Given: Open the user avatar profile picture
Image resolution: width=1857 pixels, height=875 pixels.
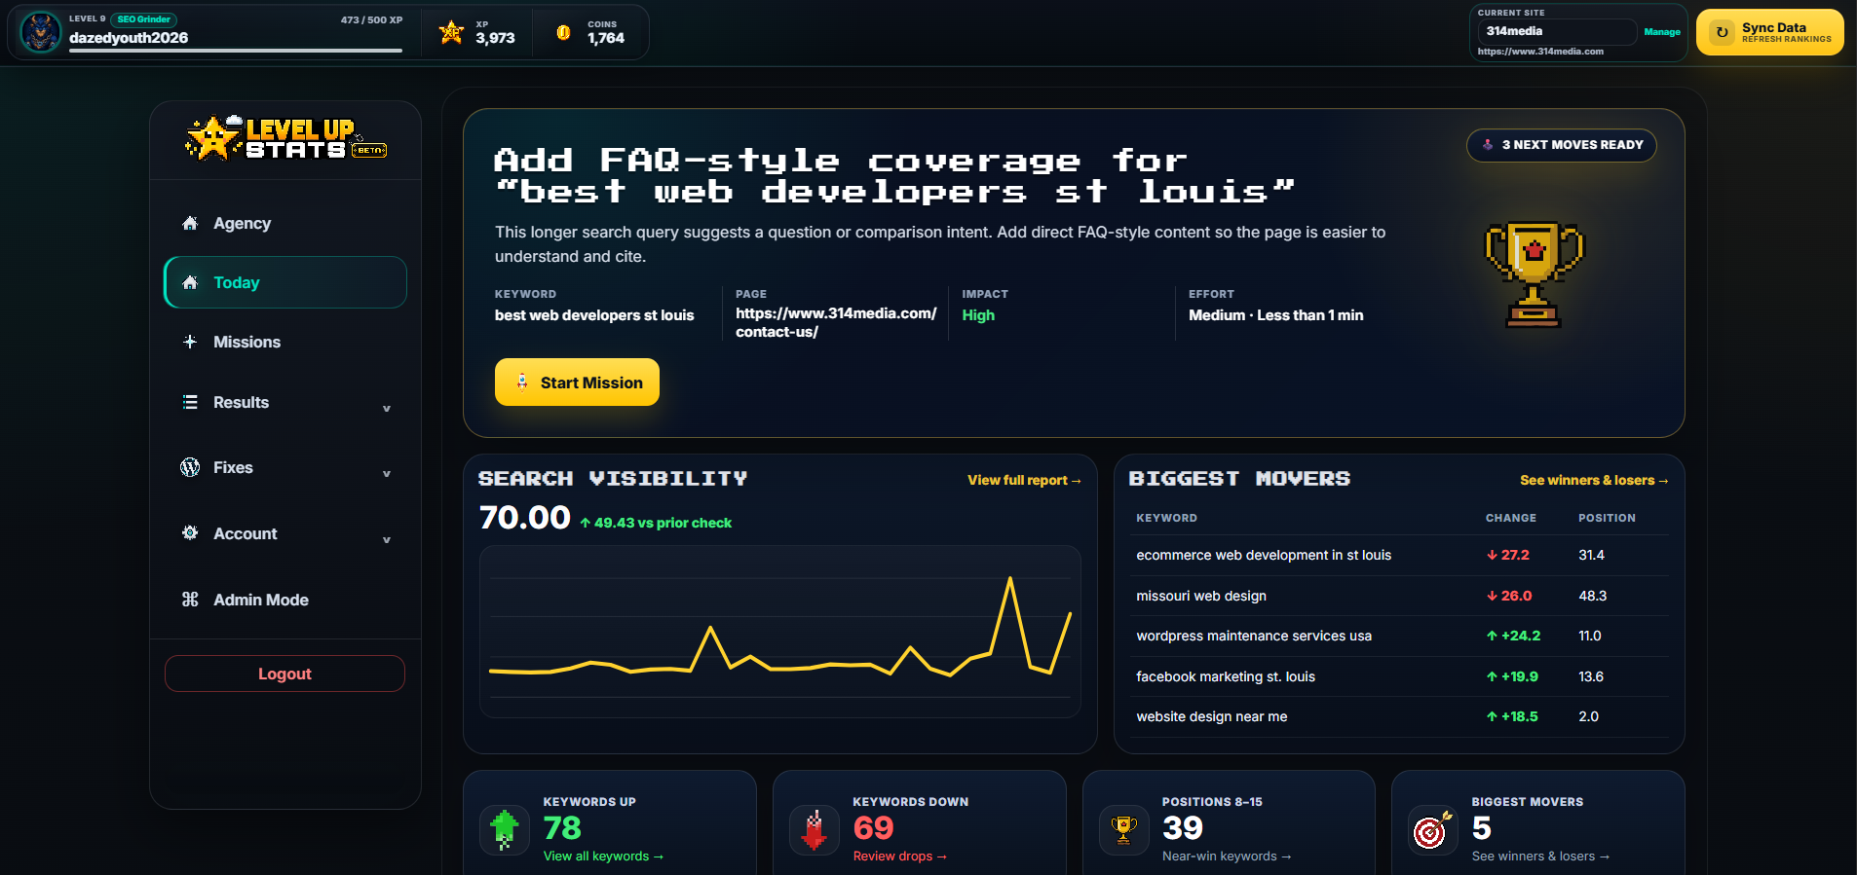Looking at the screenshot, I should [41, 33].
